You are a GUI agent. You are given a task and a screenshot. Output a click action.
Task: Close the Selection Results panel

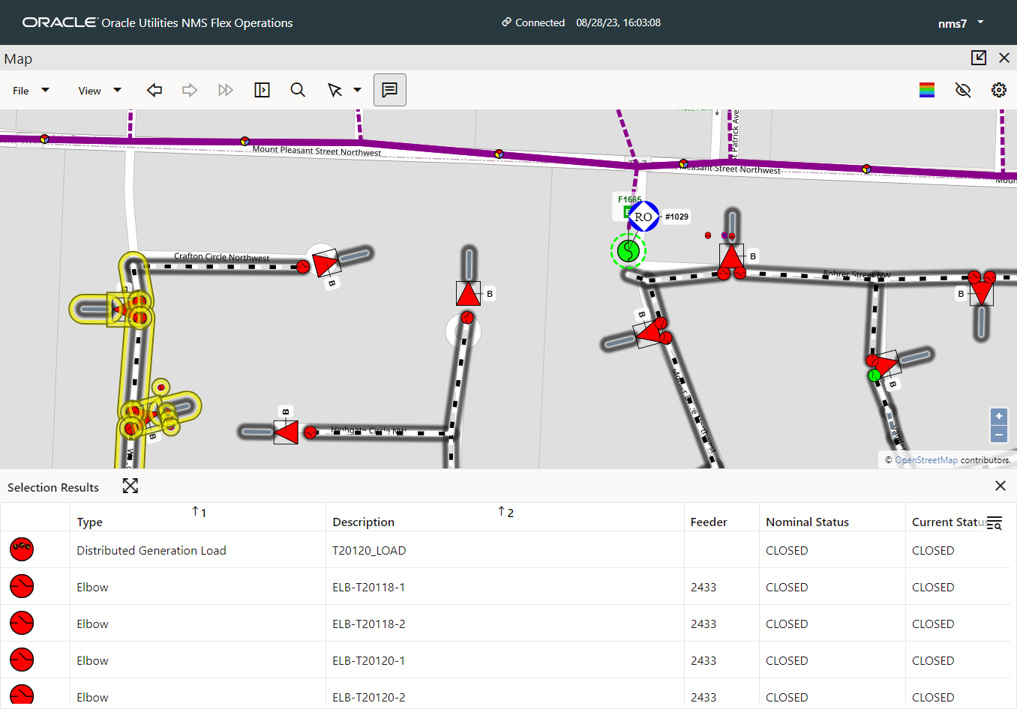[x=1000, y=486]
